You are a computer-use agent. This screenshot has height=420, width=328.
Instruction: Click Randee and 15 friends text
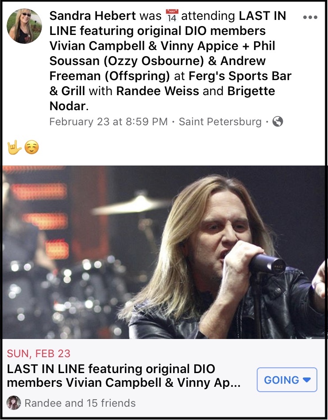80,403
